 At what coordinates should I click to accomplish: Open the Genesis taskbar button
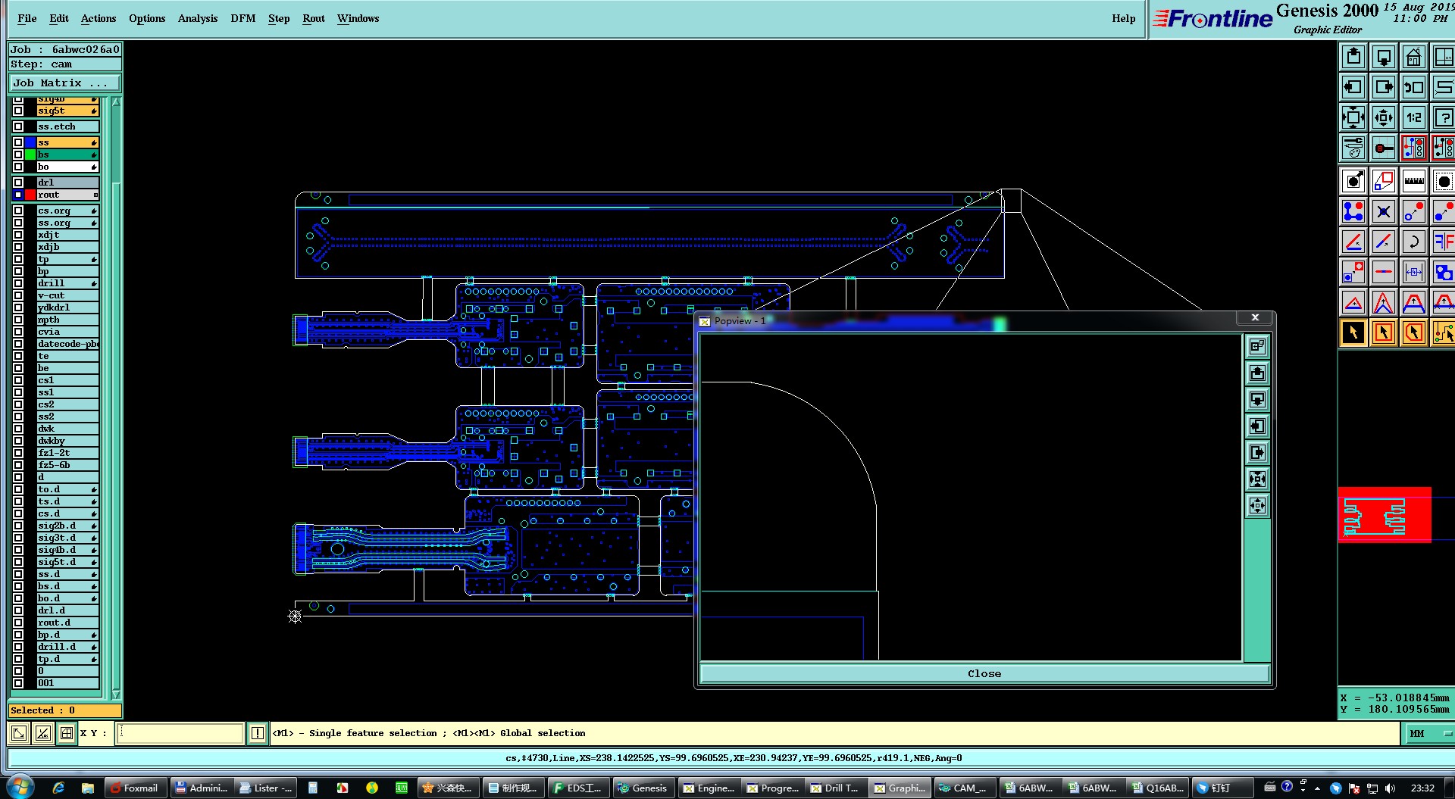coord(643,788)
